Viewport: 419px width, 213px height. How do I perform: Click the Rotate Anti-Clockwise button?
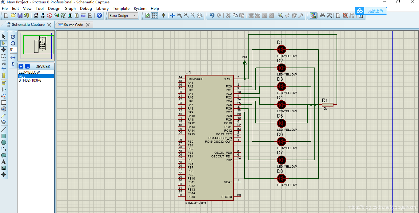click(13, 43)
